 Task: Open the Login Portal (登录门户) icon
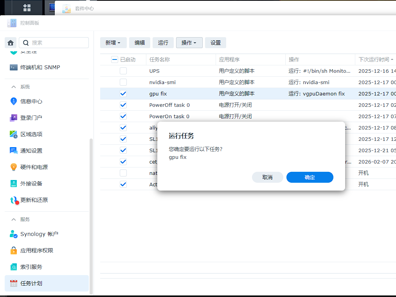coord(14,118)
